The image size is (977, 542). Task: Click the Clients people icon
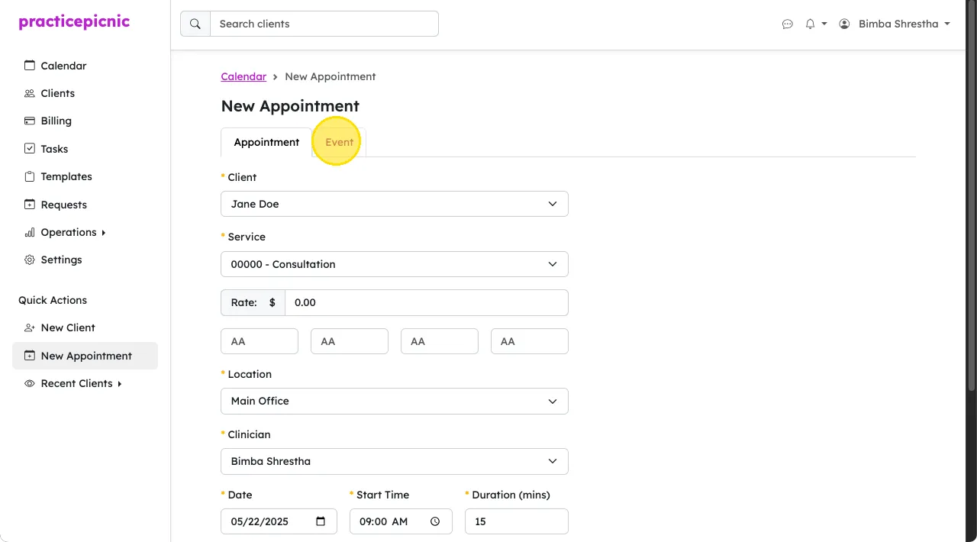(30, 93)
